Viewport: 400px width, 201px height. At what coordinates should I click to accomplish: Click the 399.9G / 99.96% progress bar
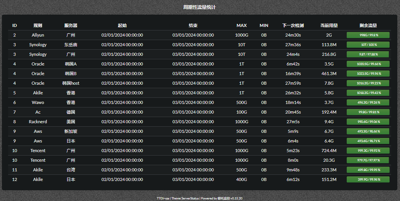coord(368,179)
